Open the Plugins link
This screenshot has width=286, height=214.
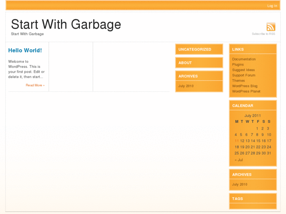point(238,64)
